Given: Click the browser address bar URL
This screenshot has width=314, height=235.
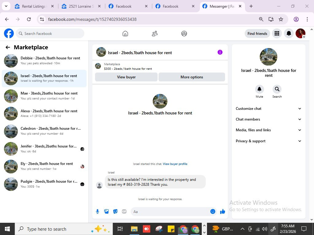Looking at the screenshot, I should 92,19.
